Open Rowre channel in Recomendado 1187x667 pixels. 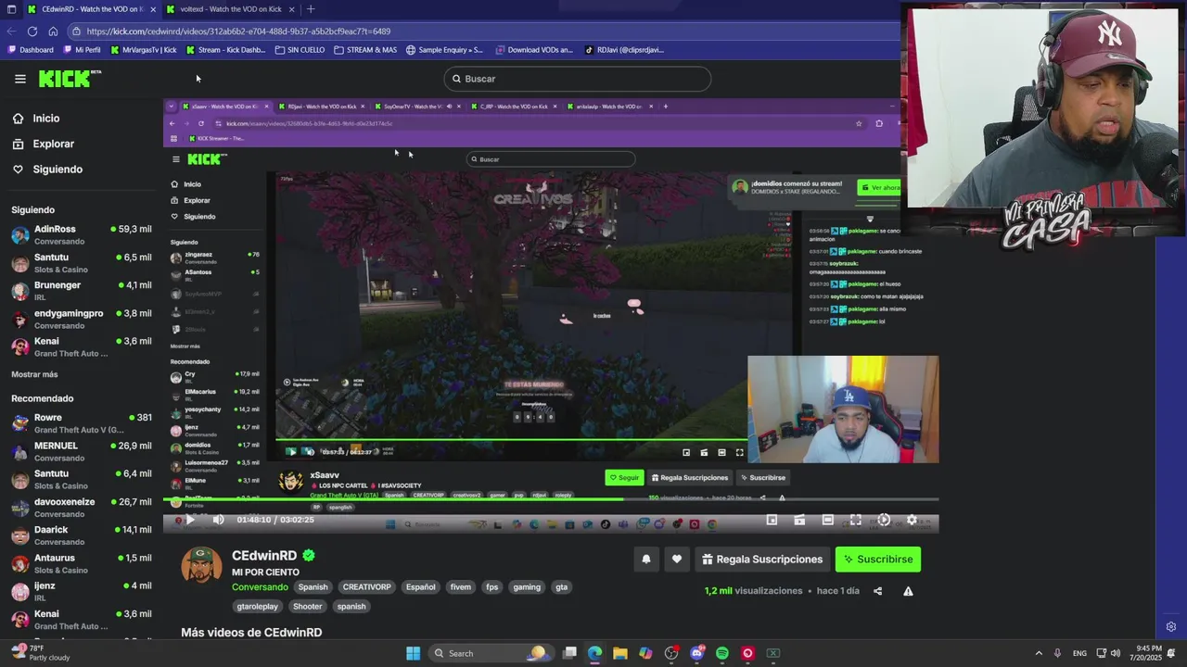(x=82, y=423)
